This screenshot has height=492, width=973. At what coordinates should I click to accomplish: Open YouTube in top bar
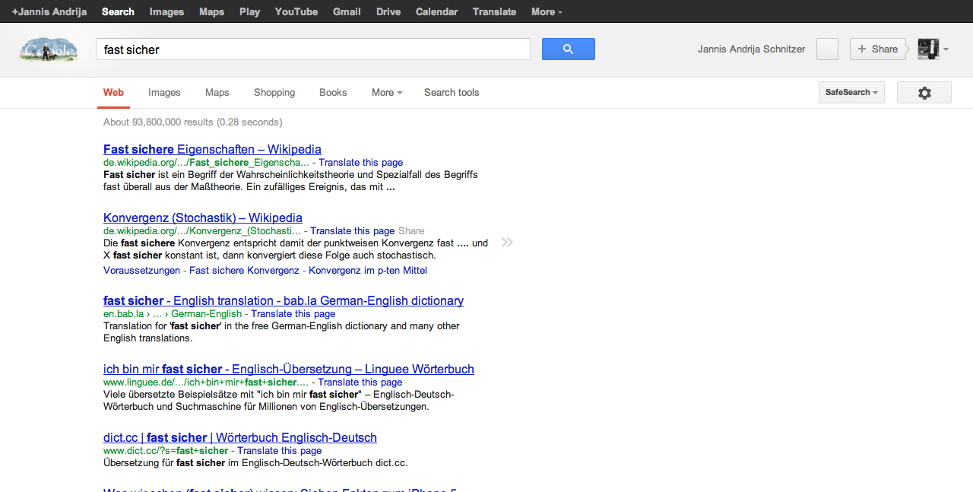(x=296, y=11)
